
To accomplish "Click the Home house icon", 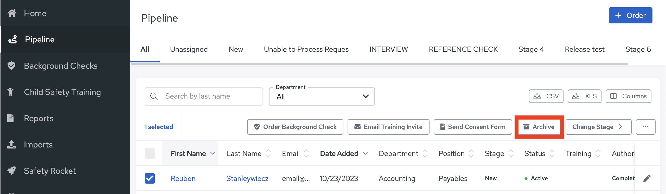I will pos(12,13).
